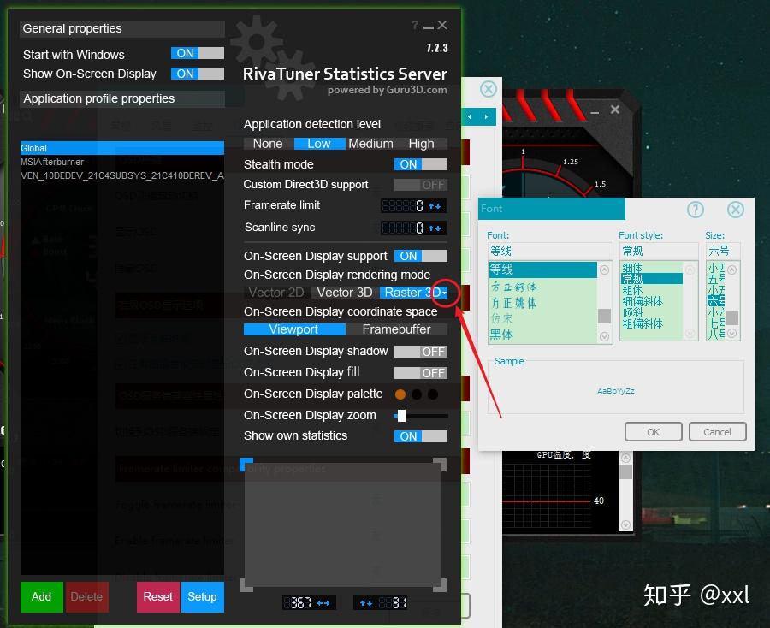This screenshot has height=628, width=770.
Task: Click the Size input field
Action: click(723, 251)
